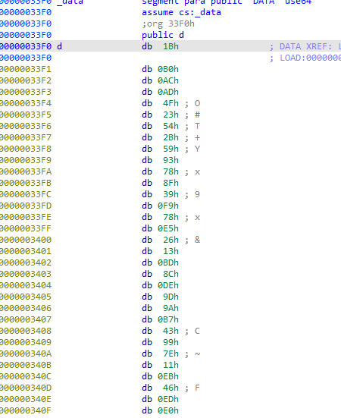Click address 00000033FE
Screen dimensions: 341x418
26,217
